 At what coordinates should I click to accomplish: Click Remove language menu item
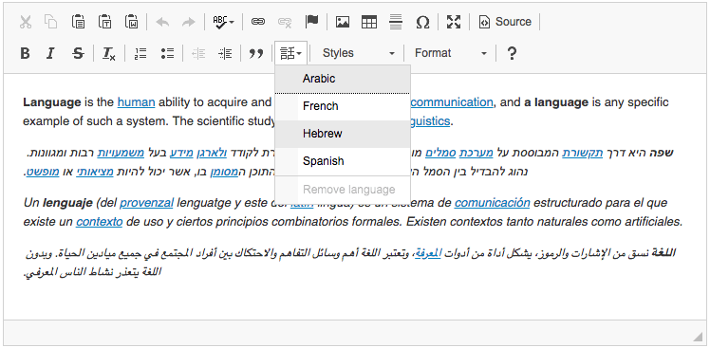(x=343, y=190)
